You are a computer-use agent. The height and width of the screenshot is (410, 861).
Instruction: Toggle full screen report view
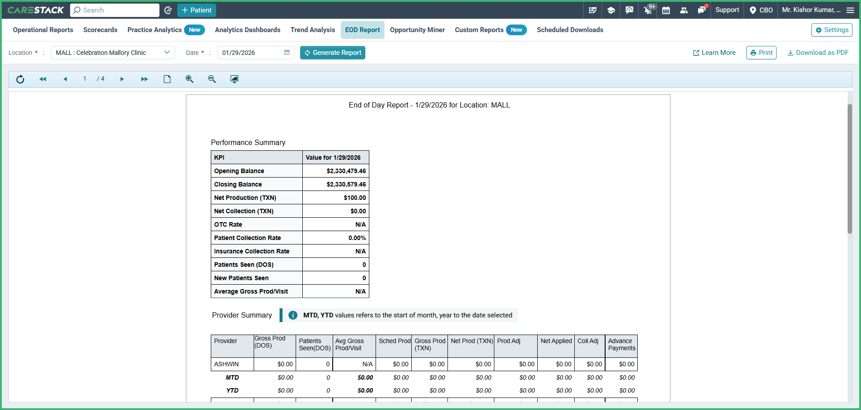(x=234, y=79)
